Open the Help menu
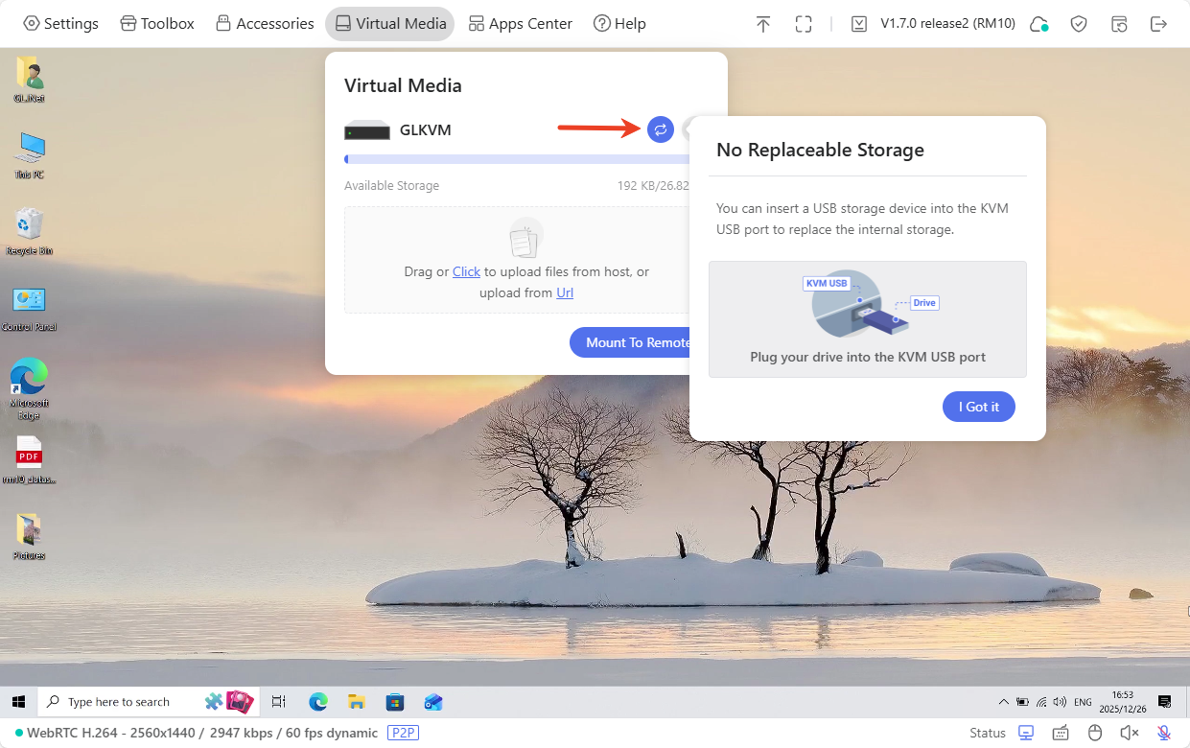Viewport: 1190px width, 748px height. [619, 23]
